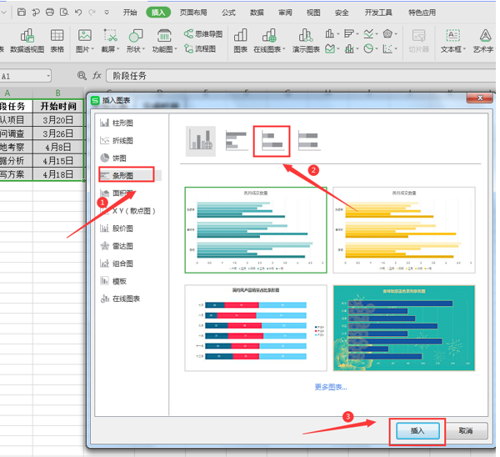Click the 图表 chart button in ribbon
This screenshot has width=500, height=457.
click(241, 41)
